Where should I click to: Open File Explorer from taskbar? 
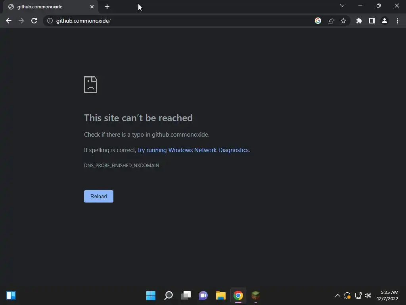pyautogui.click(x=221, y=295)
